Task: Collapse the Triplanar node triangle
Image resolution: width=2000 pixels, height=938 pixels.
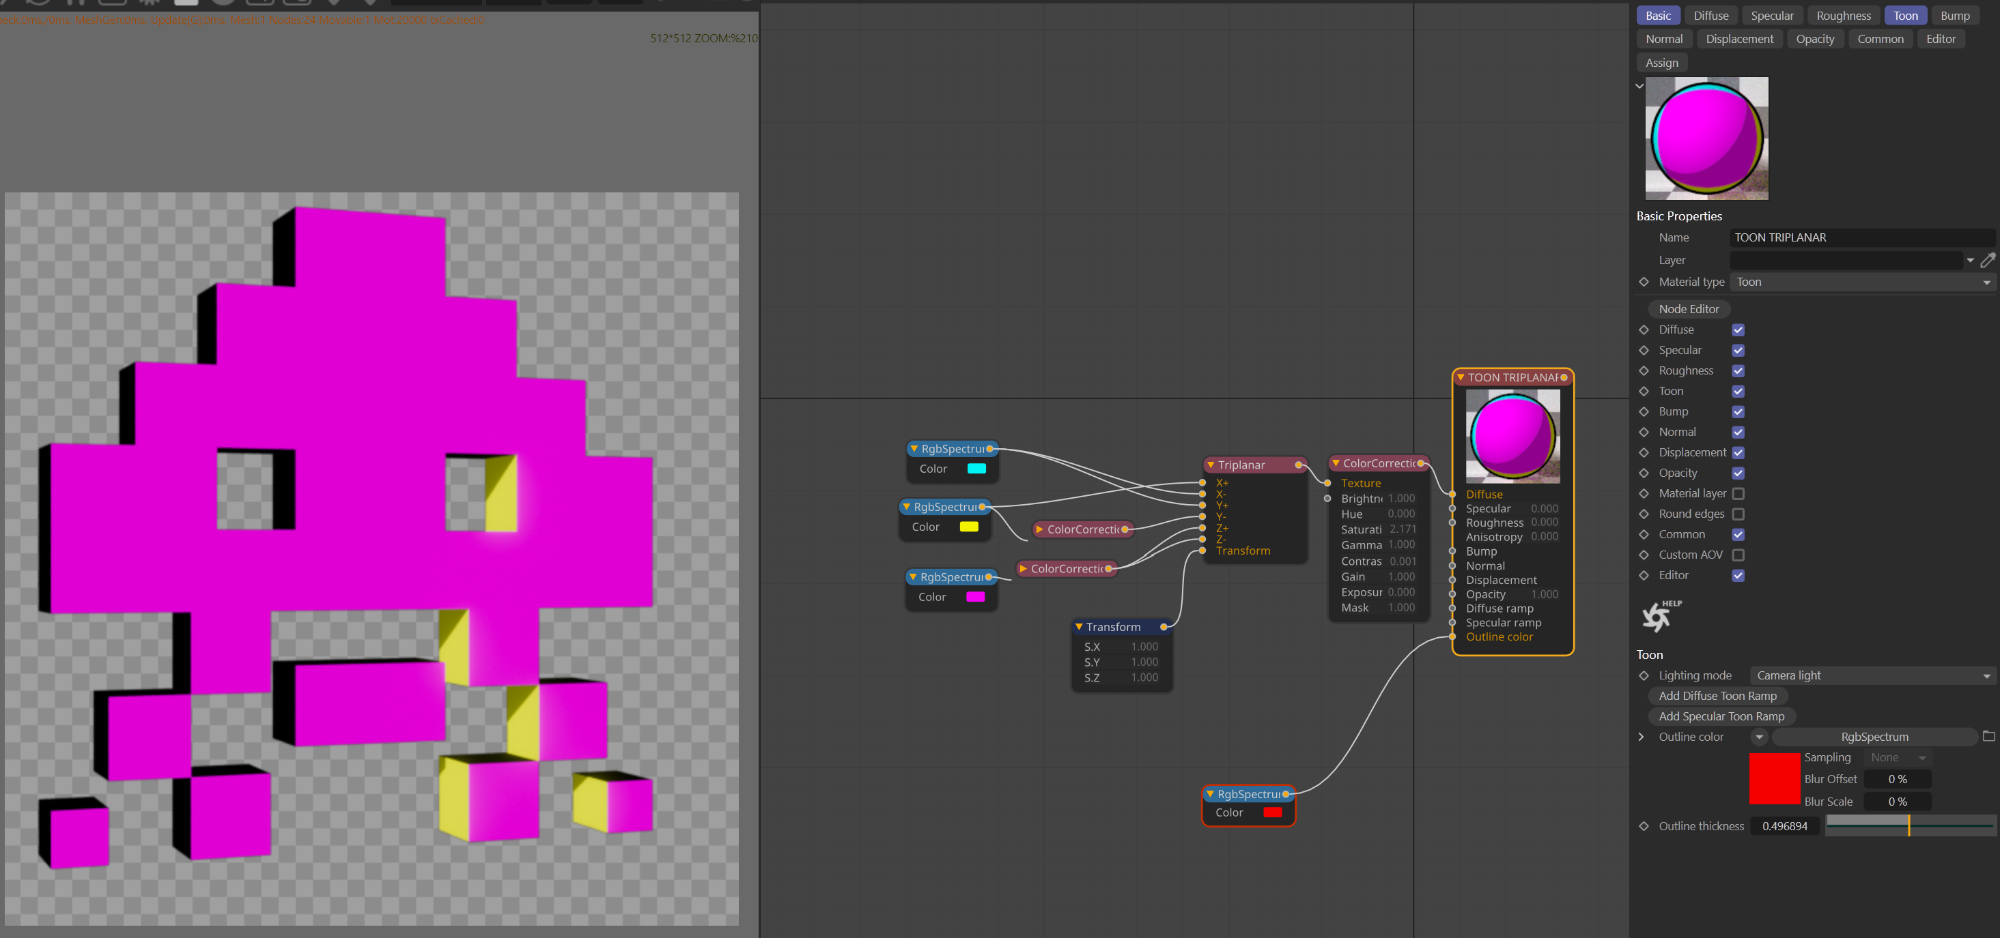Action: click(1211, 465)
